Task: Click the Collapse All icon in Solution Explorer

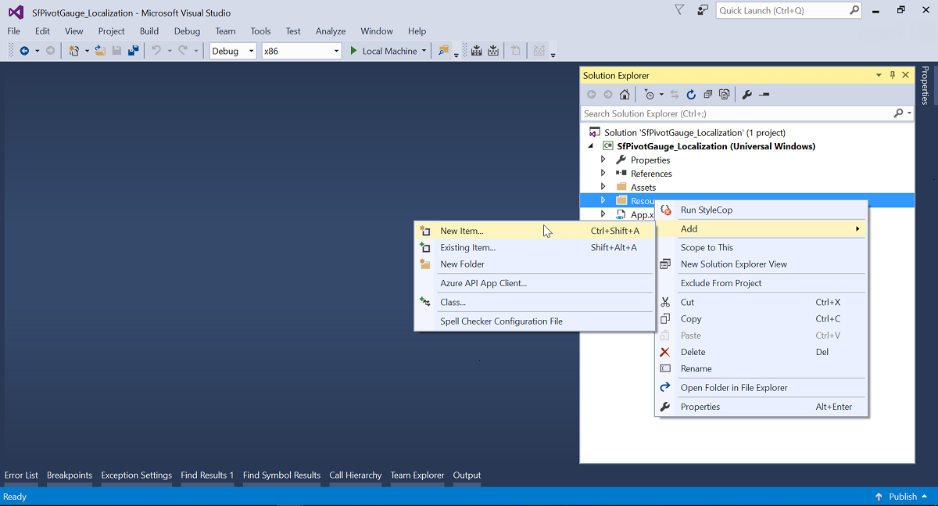Action: pos(707,95)
